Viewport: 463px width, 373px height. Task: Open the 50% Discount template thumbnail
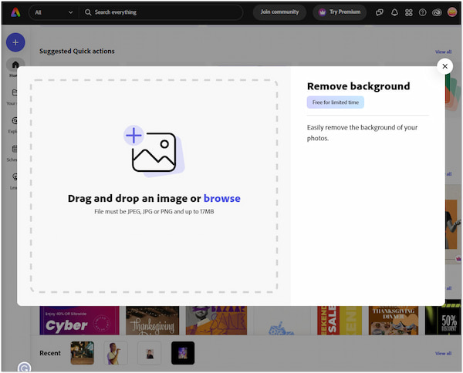pos(443,321)
